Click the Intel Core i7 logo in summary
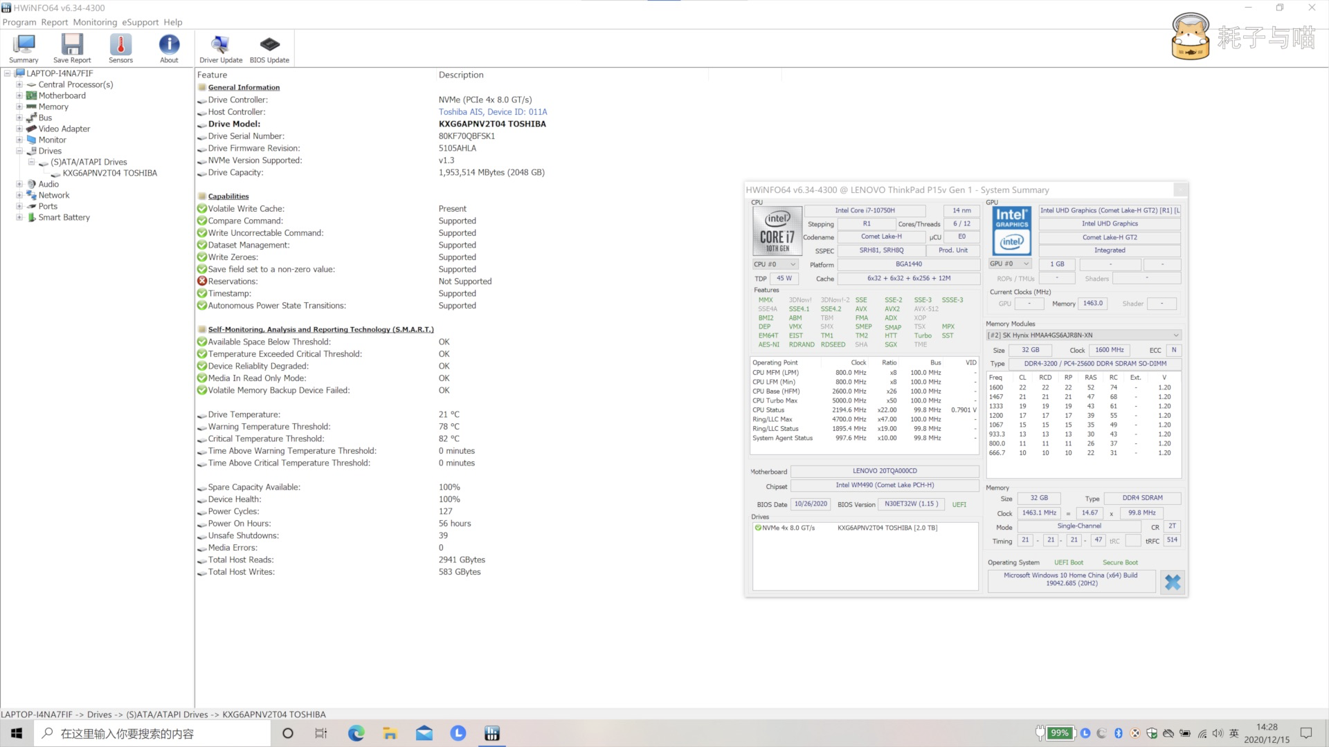 (x=777, y=232)
